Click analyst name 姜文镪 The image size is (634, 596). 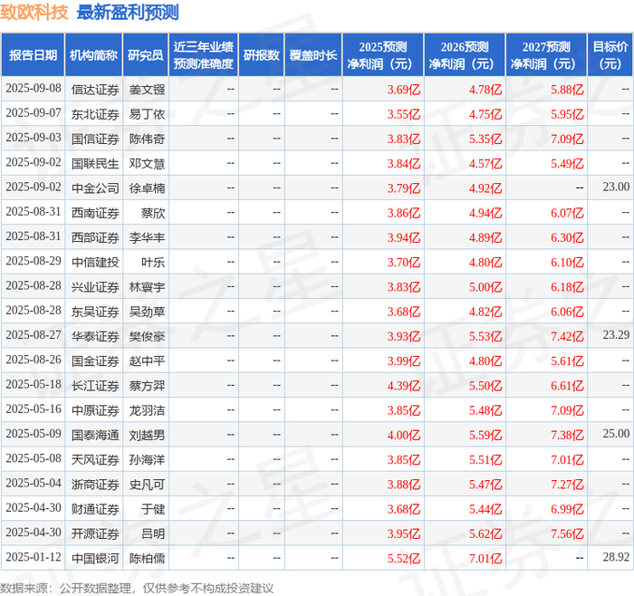tap(147, 90)
